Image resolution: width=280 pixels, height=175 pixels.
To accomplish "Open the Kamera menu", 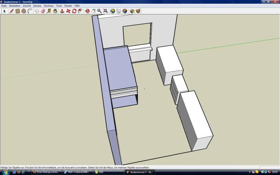I will click(37, 6).
